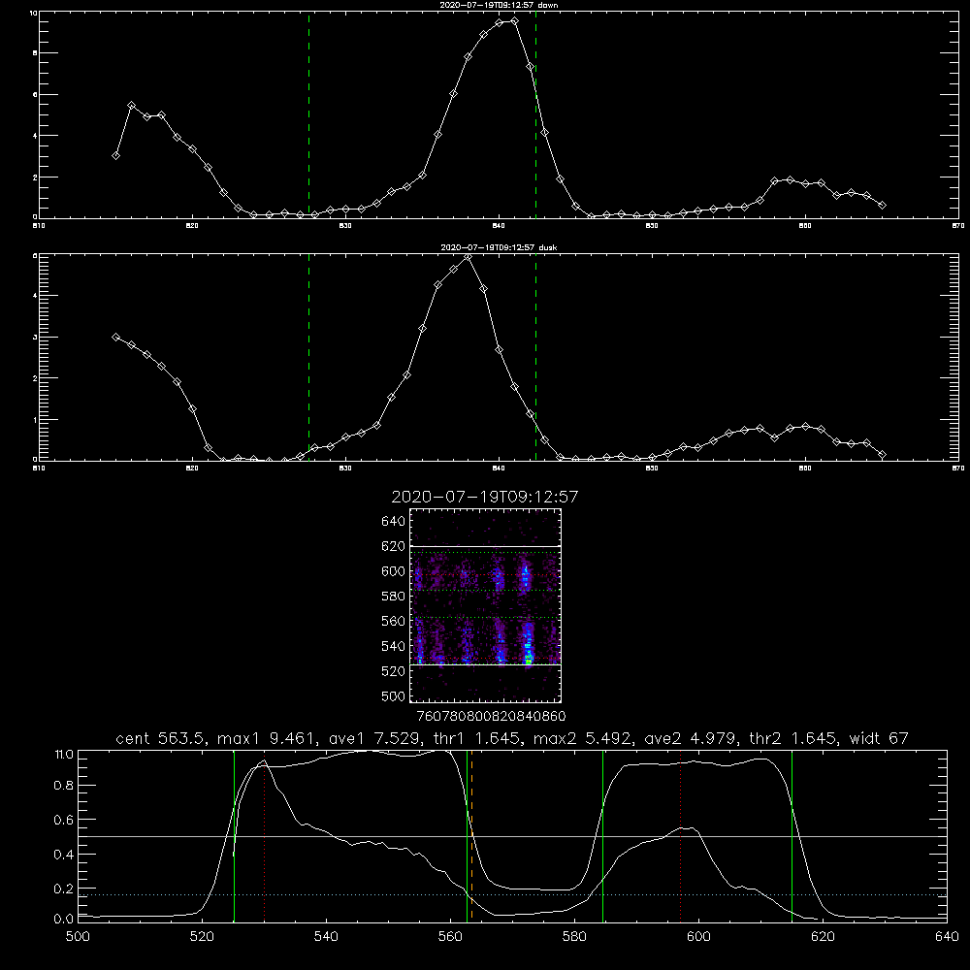
Task: Click the small secondary bump peak near 859 in dawn plot
Action: (790, 179)
